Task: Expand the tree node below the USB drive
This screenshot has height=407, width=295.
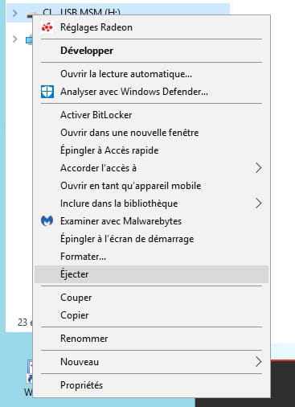Action: [x=15, y=39]
